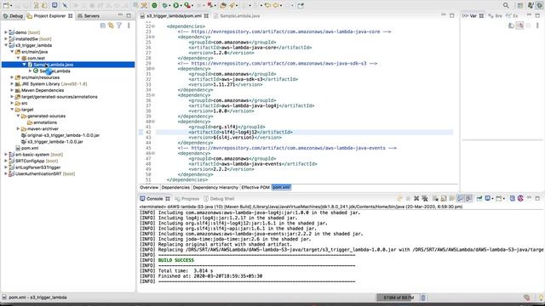Expand the installedSw project
This screenshot has height=306, width=545.
pyautogui.click(x=6, y=39)
